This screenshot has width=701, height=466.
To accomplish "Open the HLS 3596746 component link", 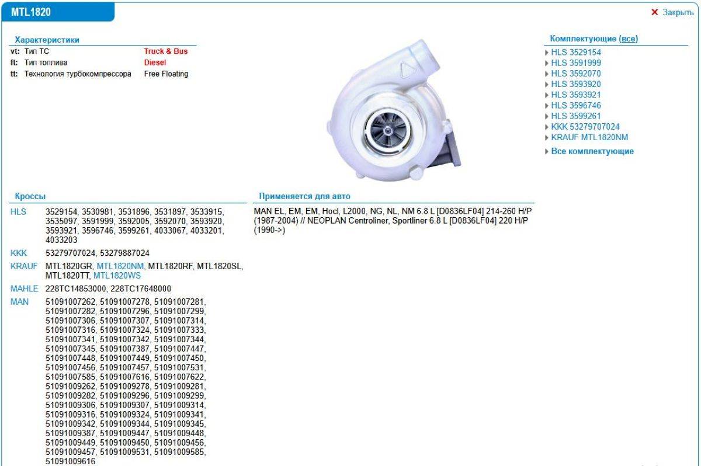I will point(575,106).
